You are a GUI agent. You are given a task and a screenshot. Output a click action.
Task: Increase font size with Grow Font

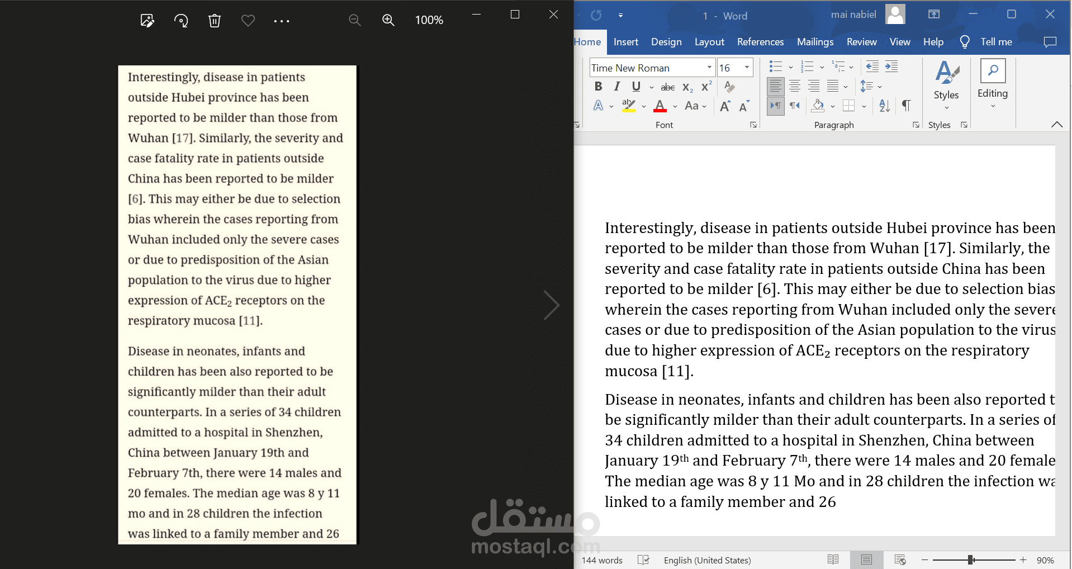pos(725,106)
